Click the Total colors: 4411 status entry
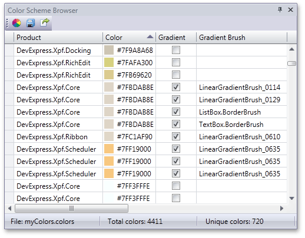Viewport: 305px width, 238px height. 135,222
